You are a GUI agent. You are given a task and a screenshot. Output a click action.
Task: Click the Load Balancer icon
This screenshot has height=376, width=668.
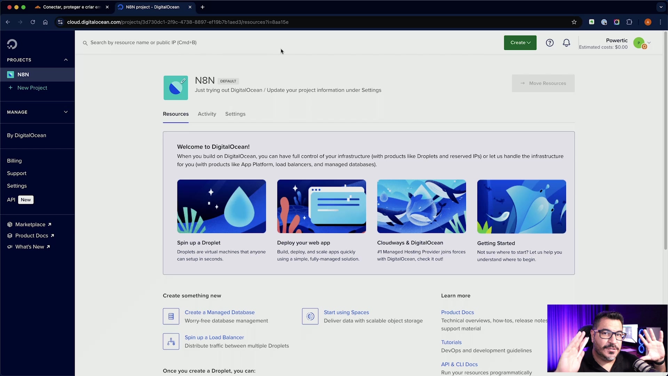(x=170, y=342)
